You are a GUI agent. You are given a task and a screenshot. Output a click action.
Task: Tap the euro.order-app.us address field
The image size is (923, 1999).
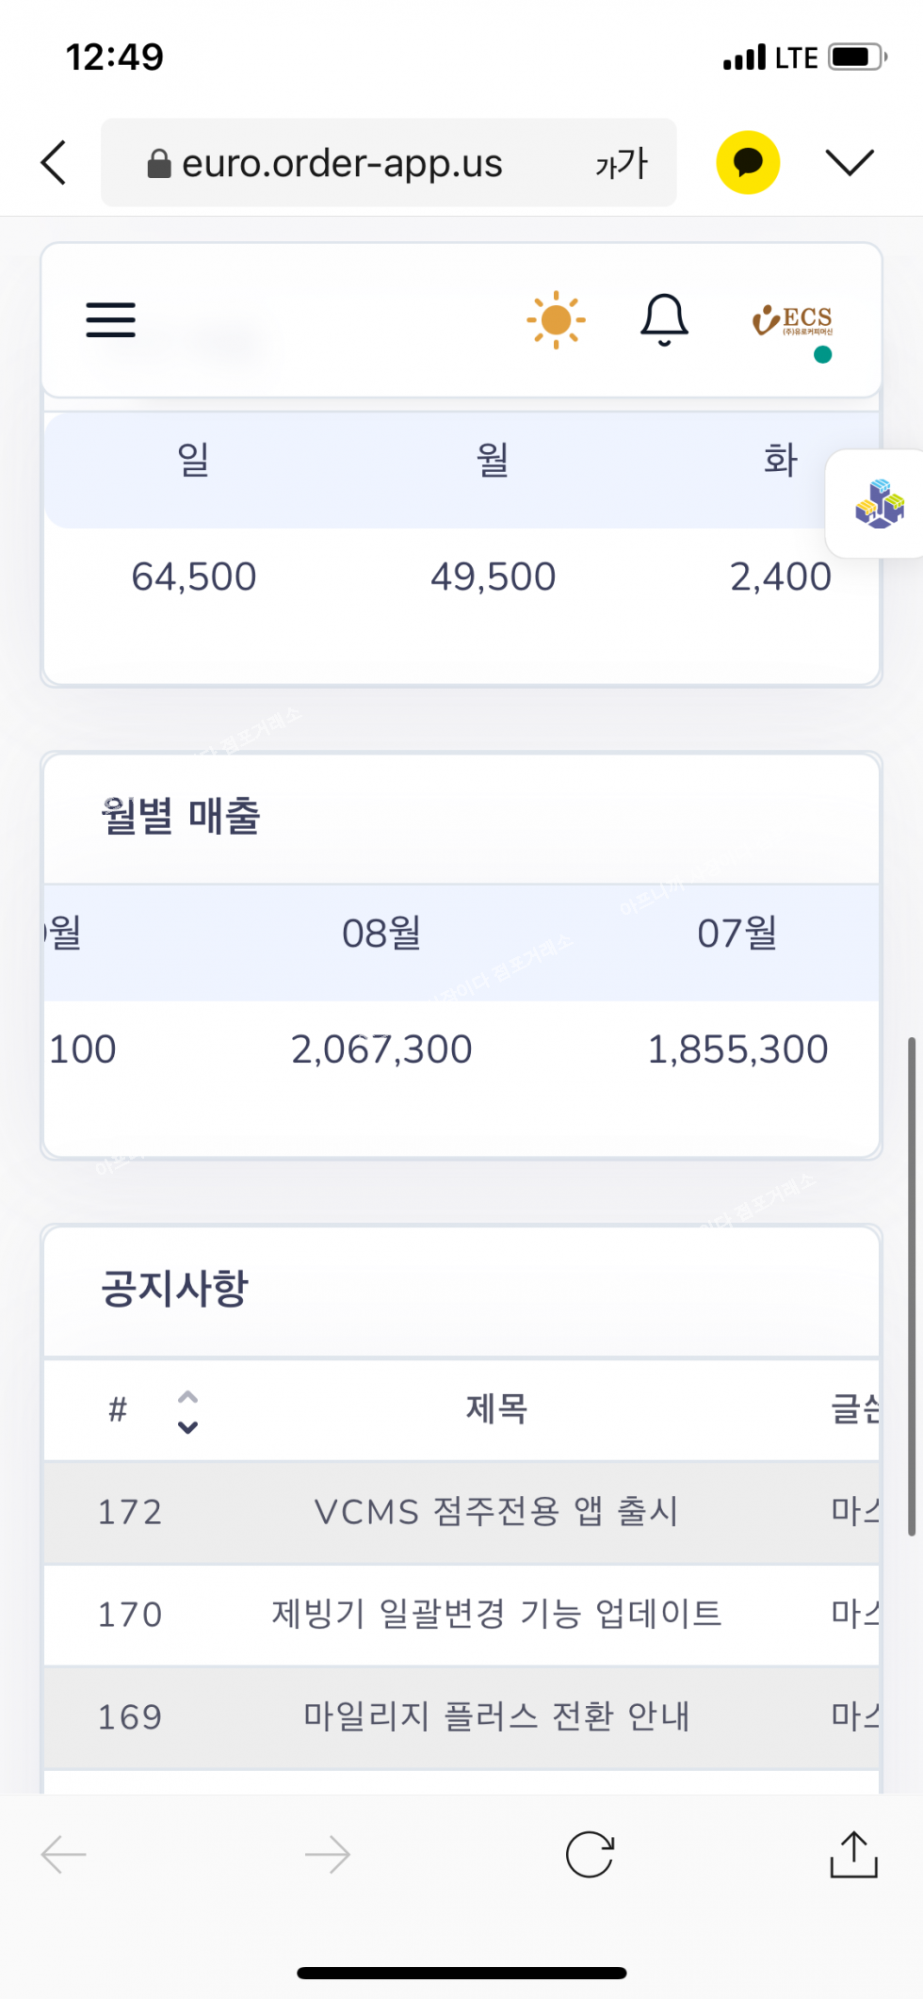pyautogui.click(x=342, y=164)
